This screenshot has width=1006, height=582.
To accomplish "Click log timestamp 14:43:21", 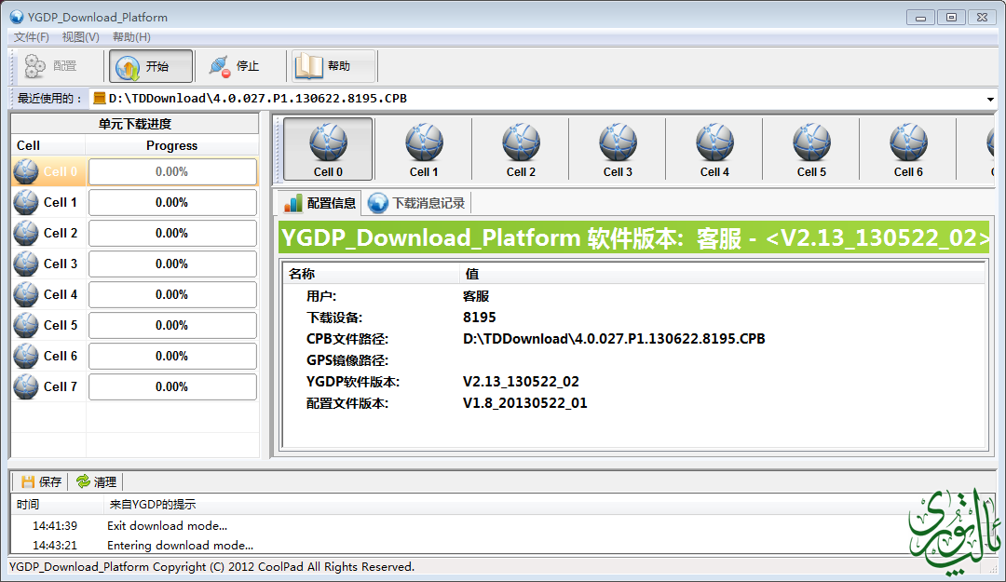I will point(55,546).
